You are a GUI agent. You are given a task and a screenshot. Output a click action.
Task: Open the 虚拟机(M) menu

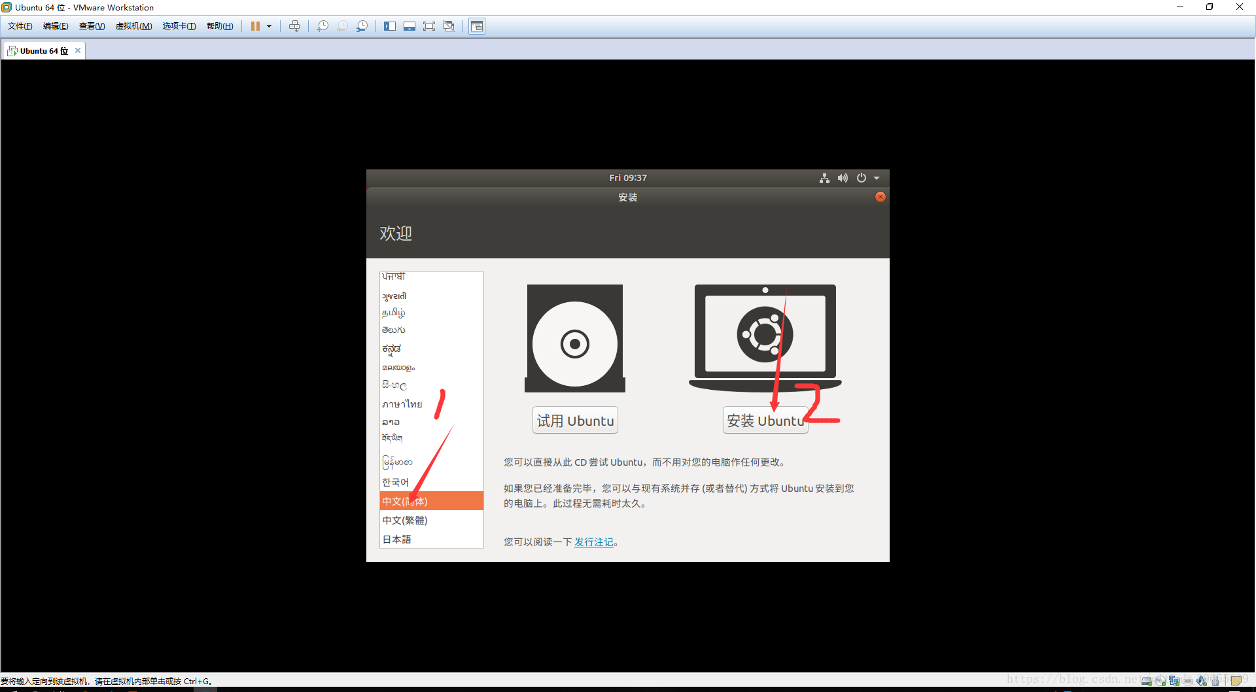point(133,26)
